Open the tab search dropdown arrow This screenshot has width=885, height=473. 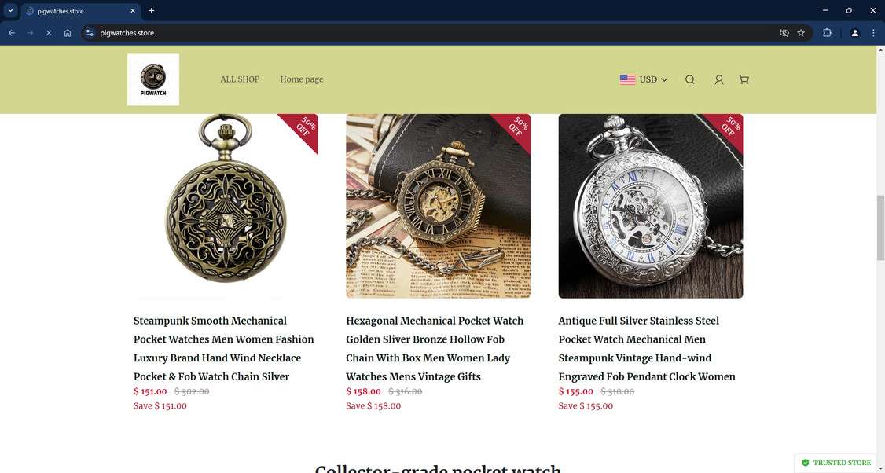[10, 11]
